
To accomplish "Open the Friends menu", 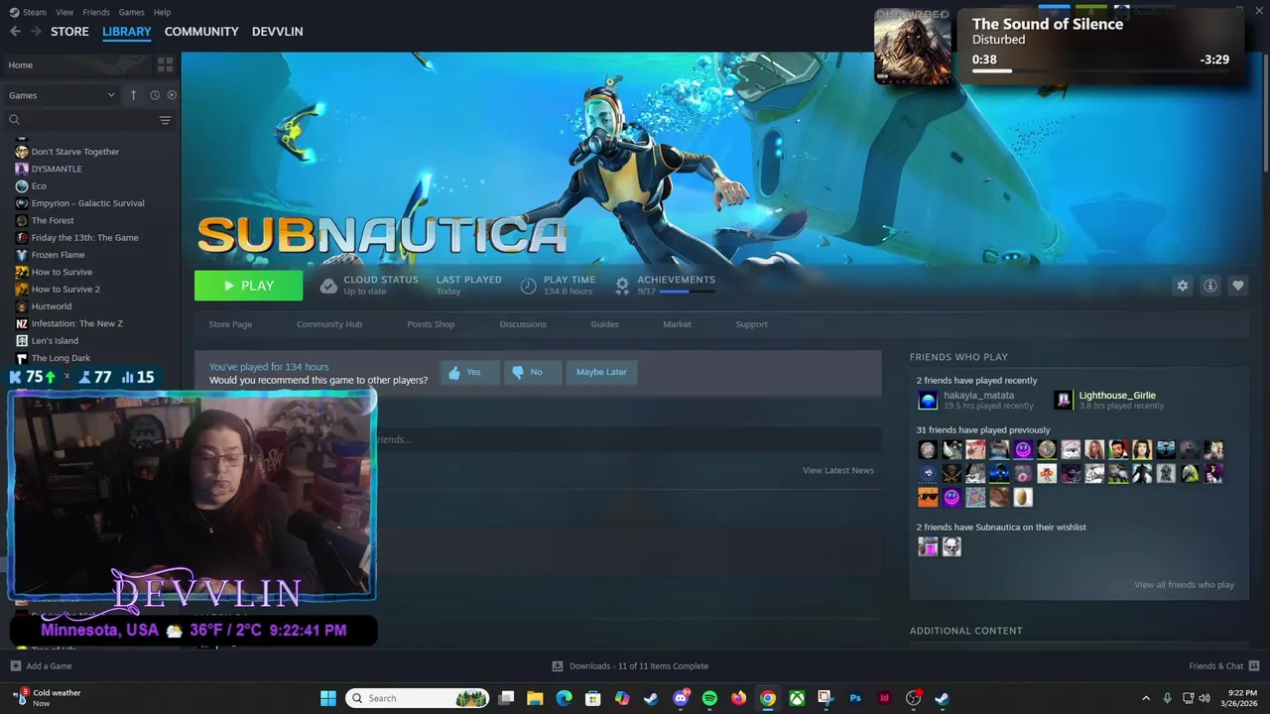I will pos(96,12).
